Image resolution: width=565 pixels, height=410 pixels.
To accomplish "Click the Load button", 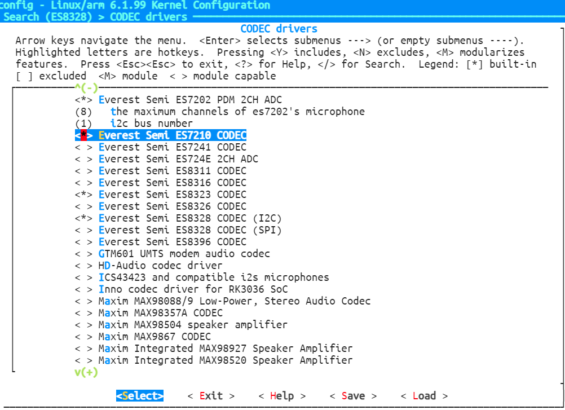I will (424, 396).
